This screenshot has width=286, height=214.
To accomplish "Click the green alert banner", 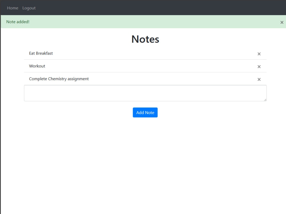I will (143, 22).
